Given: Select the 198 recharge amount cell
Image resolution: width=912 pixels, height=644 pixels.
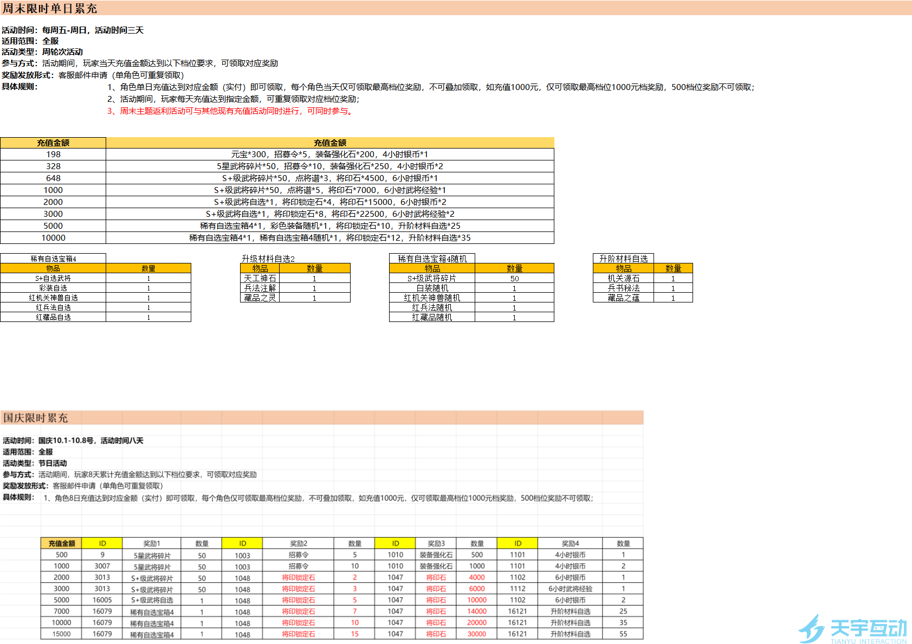Looking at the screenshot, I should [x=53, y=154].
